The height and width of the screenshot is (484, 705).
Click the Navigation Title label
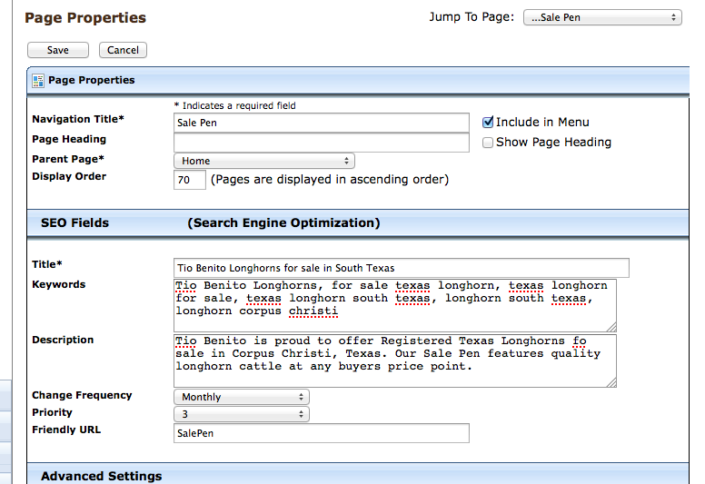[x=78, y=119]
